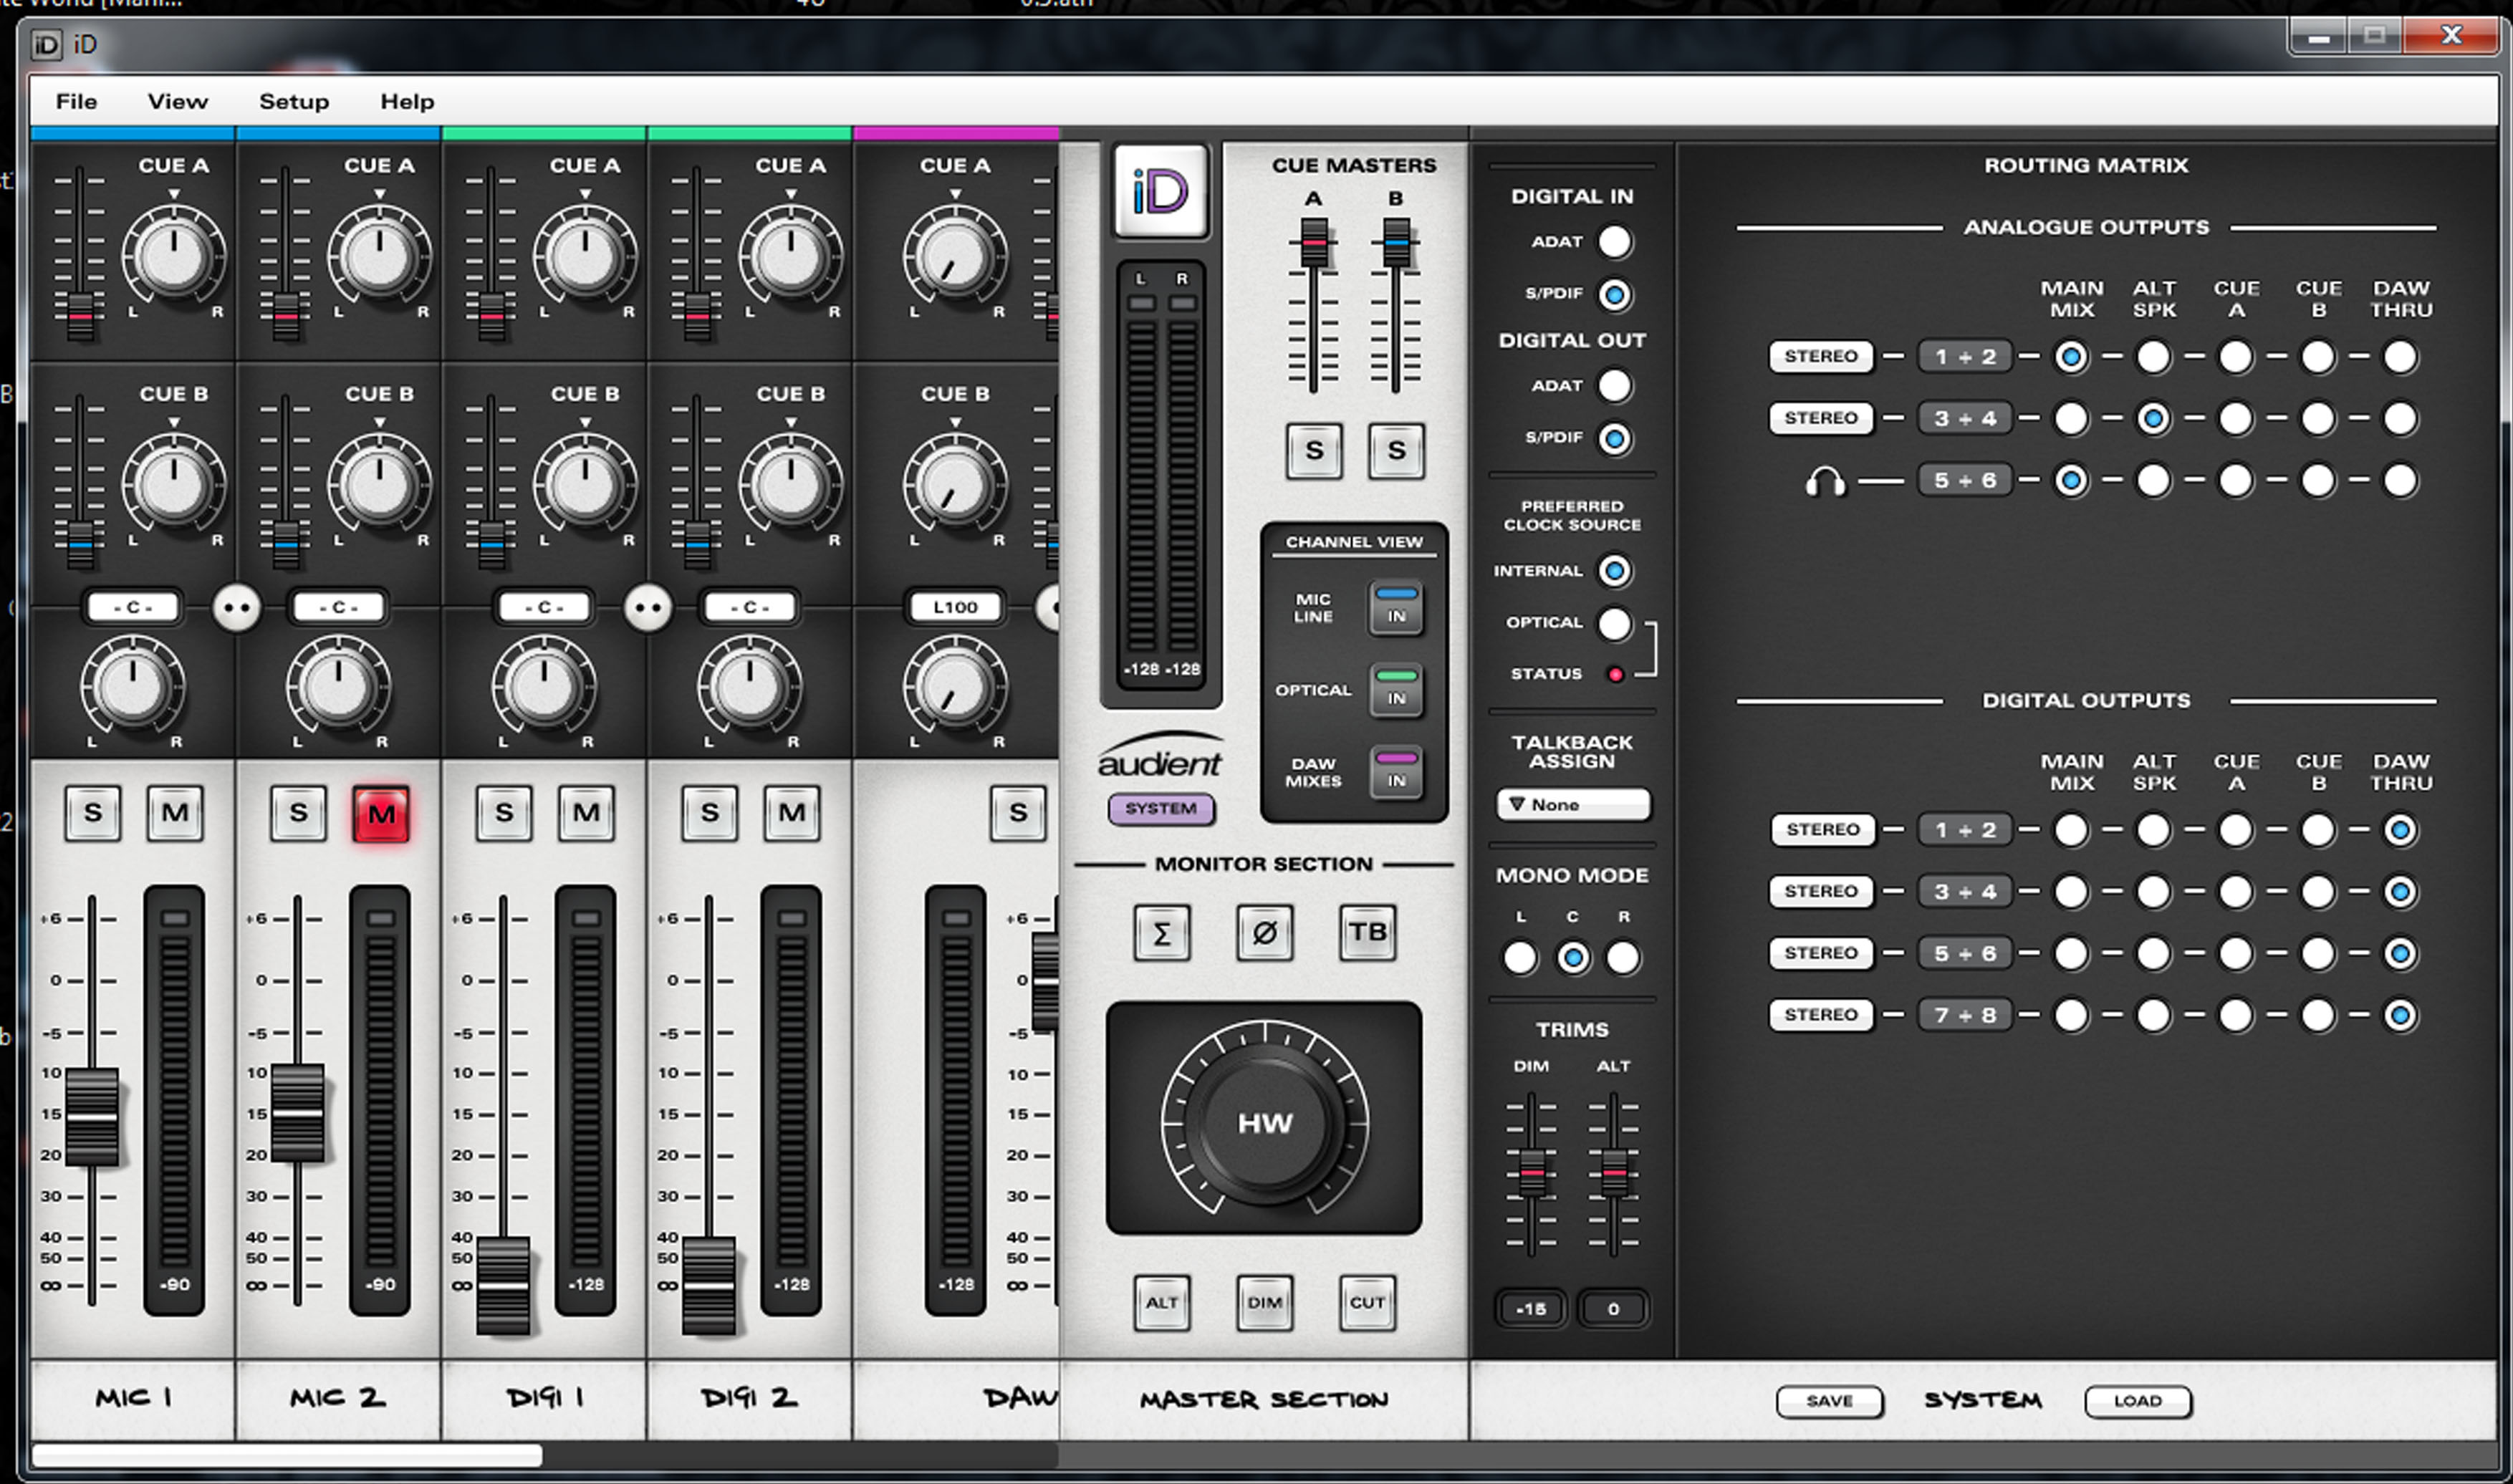Select S/PDIF for Digital Out
The image size is (2513, 1484).
(x=1614, y=438)
